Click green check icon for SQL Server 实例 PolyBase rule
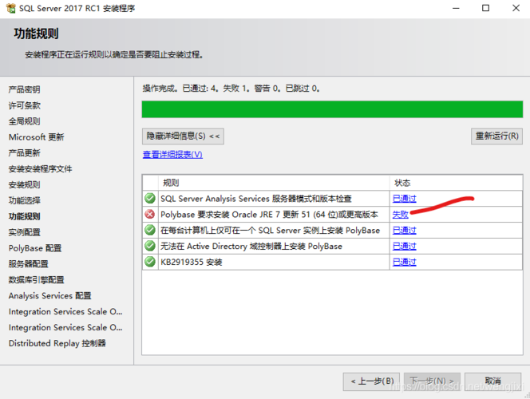The image size is (530, 399). tap(150, 230)
